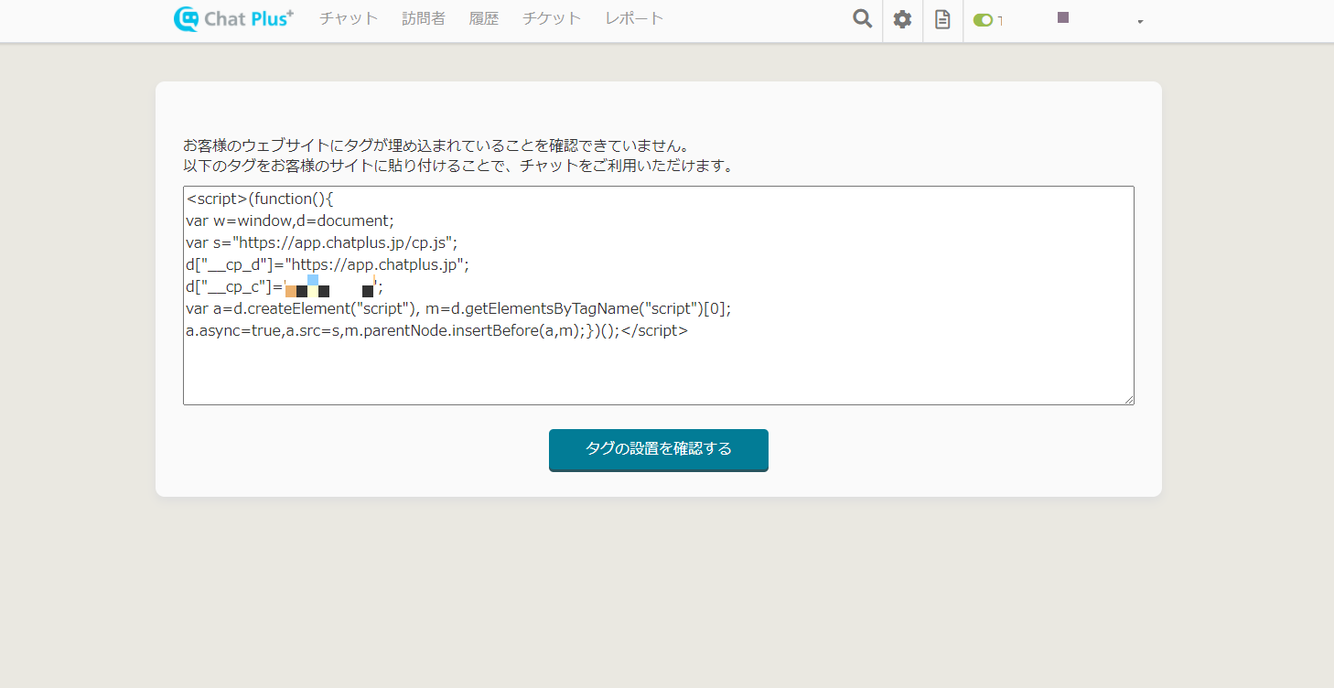Click the a.async=true line

pyautogui.click(x=436, y=330)
